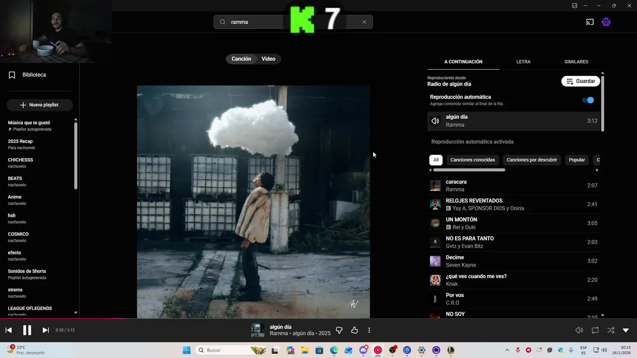Click the Windows taskbar Buscar box
Viewport: 637px width, 358px height.
tap(231, 350)
